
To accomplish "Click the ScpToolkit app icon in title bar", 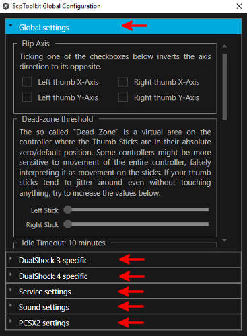I will tap(5, 6).
